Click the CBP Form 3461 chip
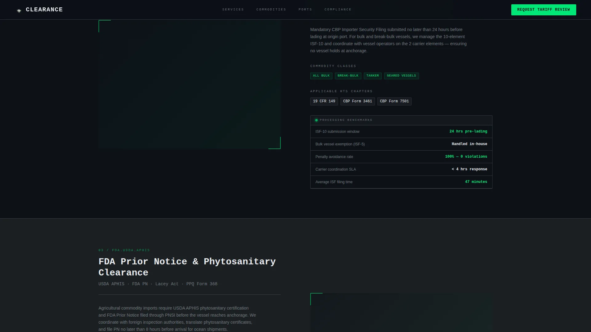The height and width of the screenshot is (332, 591). coord(358,101)
